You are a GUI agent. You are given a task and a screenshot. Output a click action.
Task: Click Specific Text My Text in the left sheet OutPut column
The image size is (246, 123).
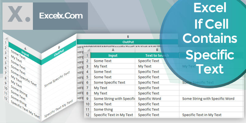[x=59, y=109]
